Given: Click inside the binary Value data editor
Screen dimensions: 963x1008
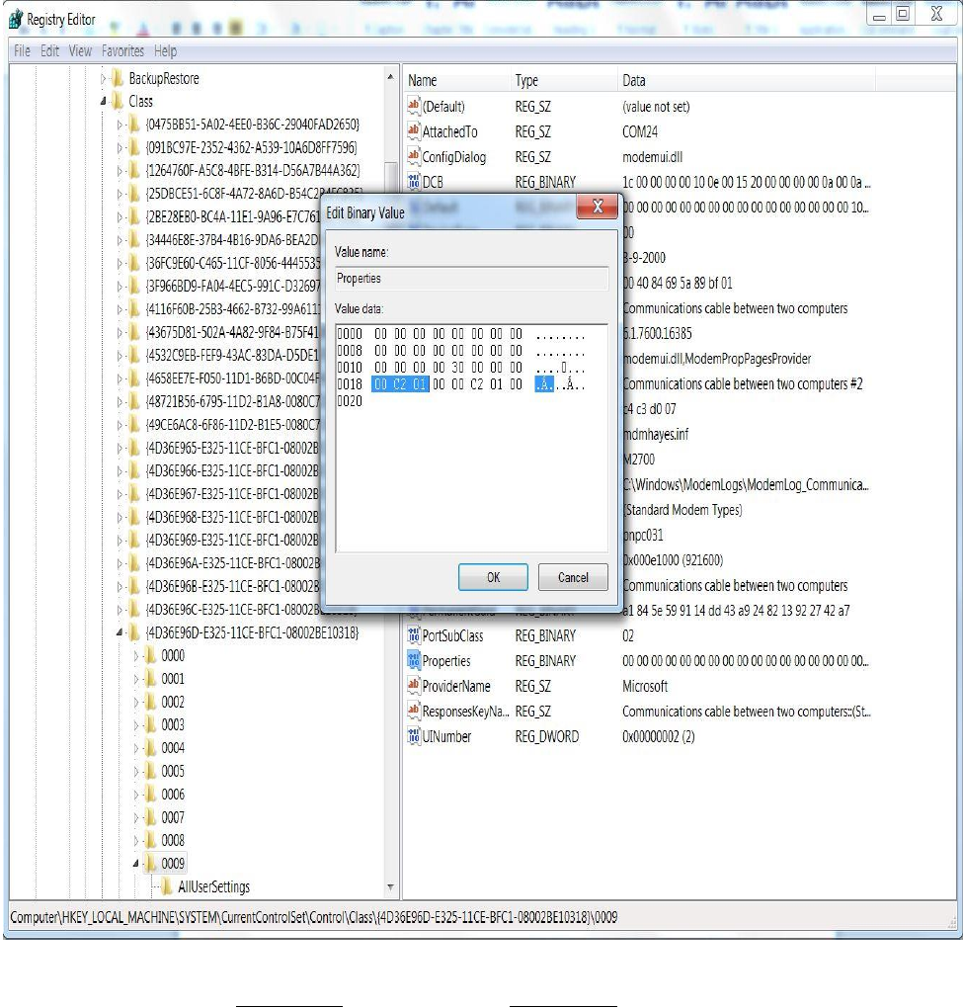Looking at the screenshot, I should (x=471, y=438).
